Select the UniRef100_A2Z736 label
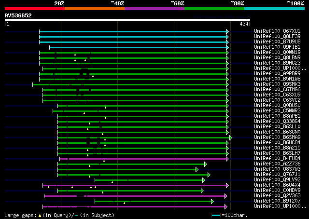The height and width of the screenshot is (219, 309). [x=277, y=164]
